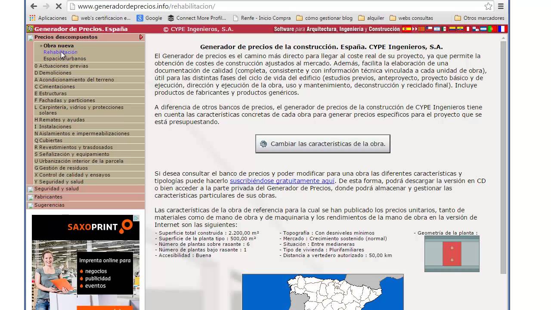The height and width of the screenshot is (310, 551).
Task: Go back with the browser back arrow
Action: [34, 6]
